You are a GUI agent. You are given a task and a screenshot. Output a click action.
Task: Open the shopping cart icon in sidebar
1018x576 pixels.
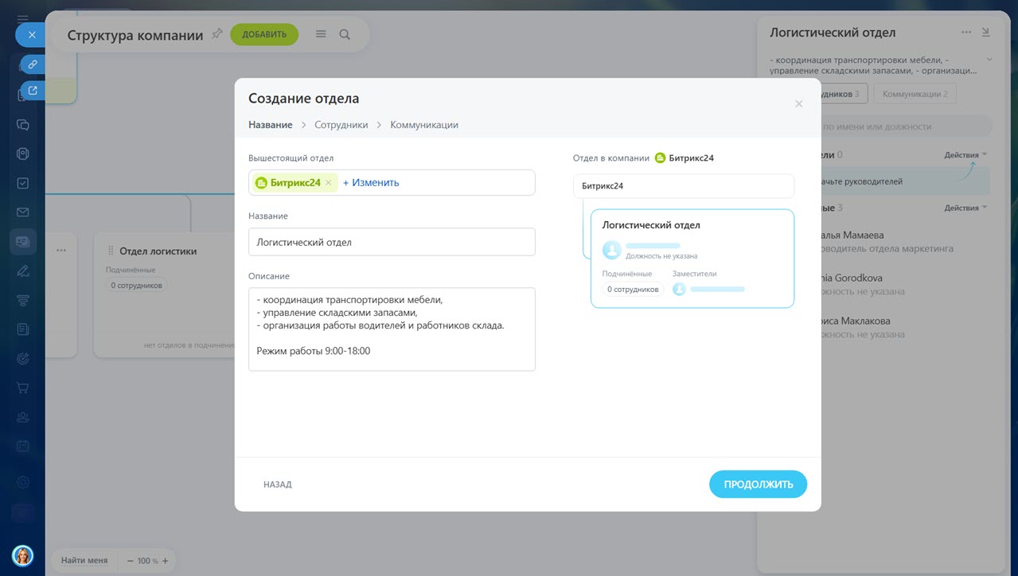coord(23,387)
